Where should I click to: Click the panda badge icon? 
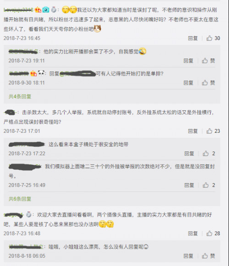(x=41, y=73)
